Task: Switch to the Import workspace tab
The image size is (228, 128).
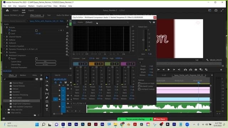Action: coord(15,10)
